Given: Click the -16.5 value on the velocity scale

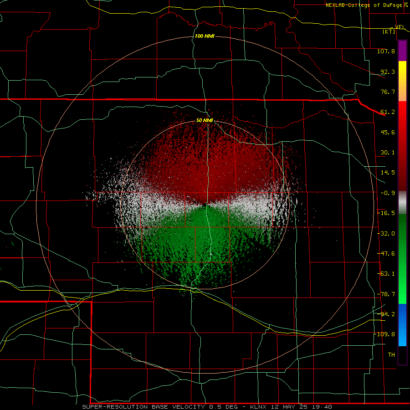Looking at the screenshot, I should pyautogui.click(x=386, y=213).
